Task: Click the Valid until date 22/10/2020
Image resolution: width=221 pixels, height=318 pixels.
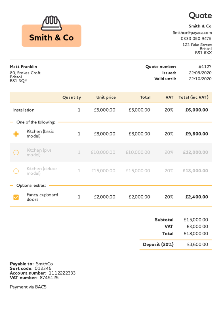Action: (200, 79)
